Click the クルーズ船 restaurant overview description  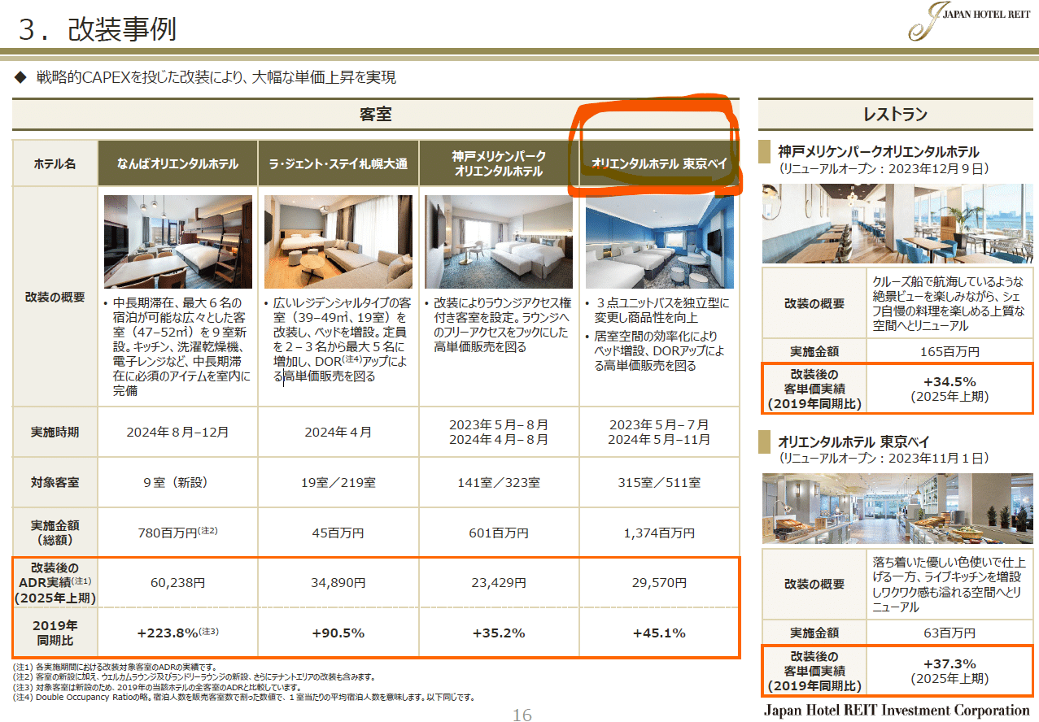950,303
